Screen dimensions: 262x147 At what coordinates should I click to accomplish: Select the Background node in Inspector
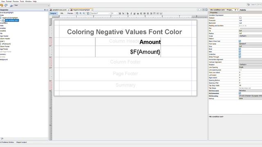point(4,60)
